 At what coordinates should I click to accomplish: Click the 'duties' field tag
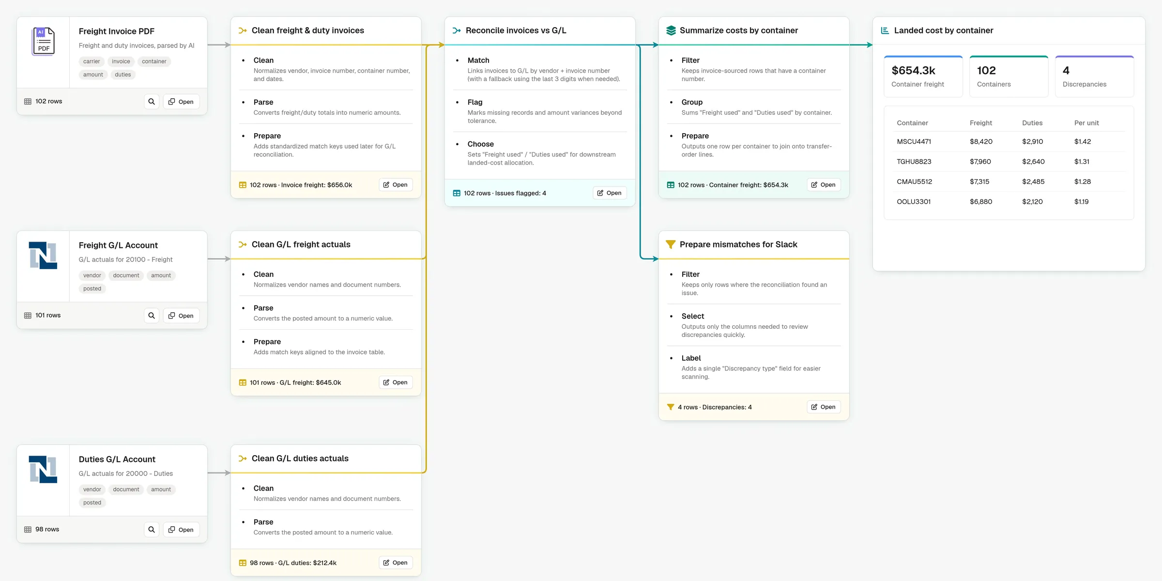(123, 75)
